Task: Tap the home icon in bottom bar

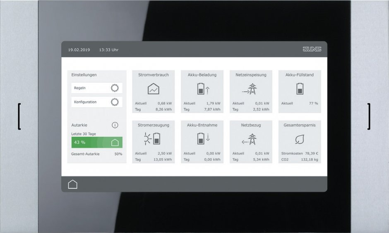Action: [73, 185]
